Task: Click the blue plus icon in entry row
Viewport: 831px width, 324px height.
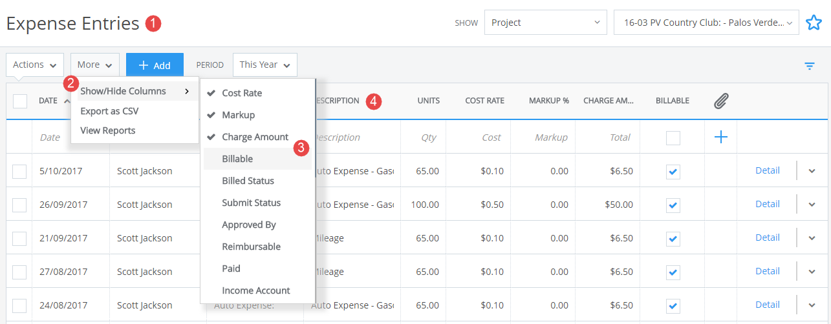Action: (x=721, y=137)
